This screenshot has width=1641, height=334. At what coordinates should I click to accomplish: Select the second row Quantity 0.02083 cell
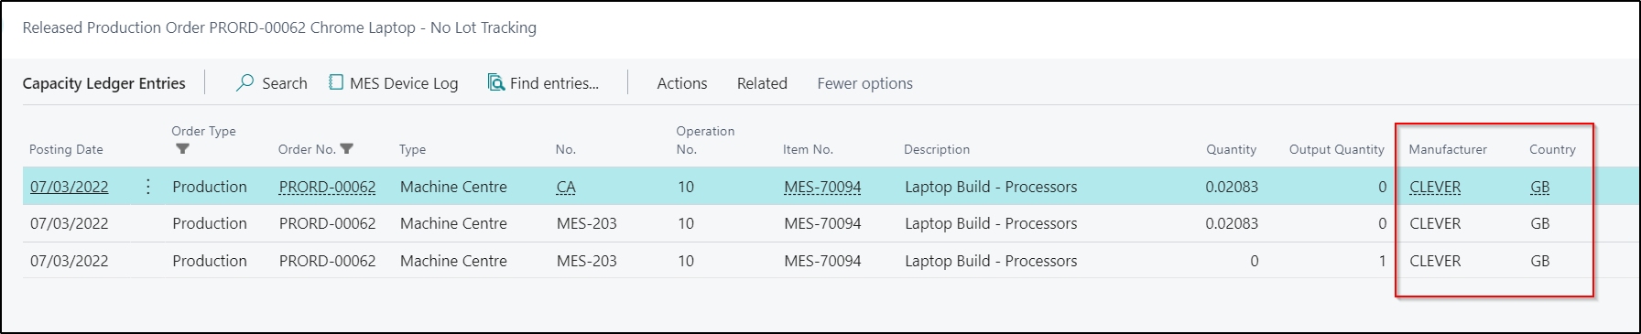tap(1232, 223)
